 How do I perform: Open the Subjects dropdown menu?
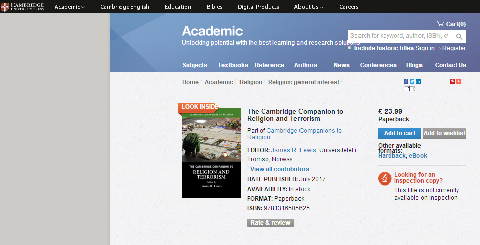(x=197, y=65)
